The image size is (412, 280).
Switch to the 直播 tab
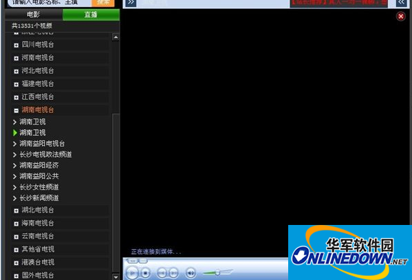pos(91,14)
